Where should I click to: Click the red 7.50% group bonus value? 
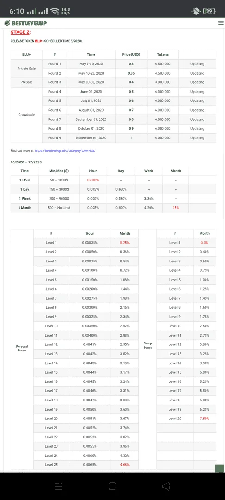(x=204, y=419)
